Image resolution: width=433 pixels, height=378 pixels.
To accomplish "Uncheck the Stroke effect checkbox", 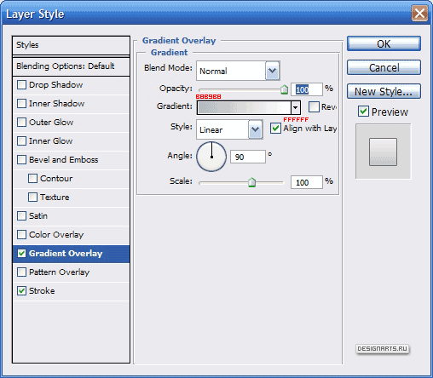I will click(x=21, y=290).
